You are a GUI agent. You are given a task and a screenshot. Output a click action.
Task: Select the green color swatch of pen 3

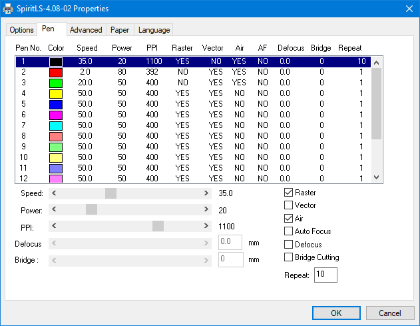56,83
